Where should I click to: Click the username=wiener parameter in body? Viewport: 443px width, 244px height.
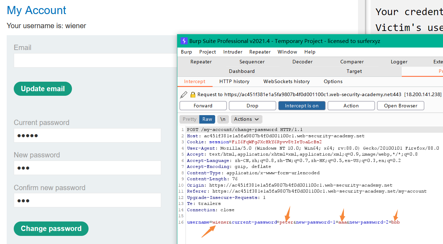[208, 222]
